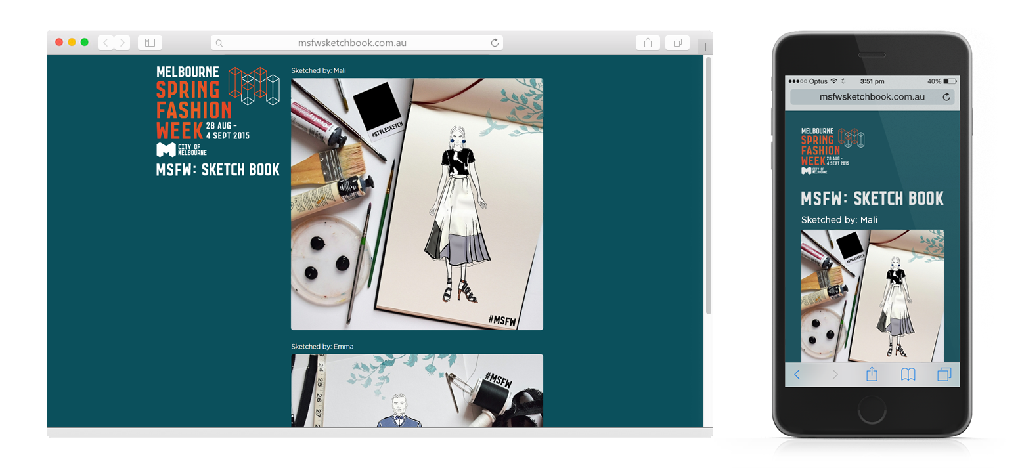Maximize Safari with the green button

coord(84,42)
